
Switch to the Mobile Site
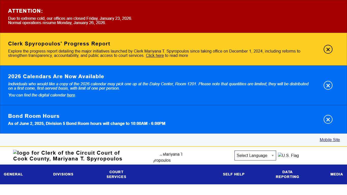pos(329,140)
